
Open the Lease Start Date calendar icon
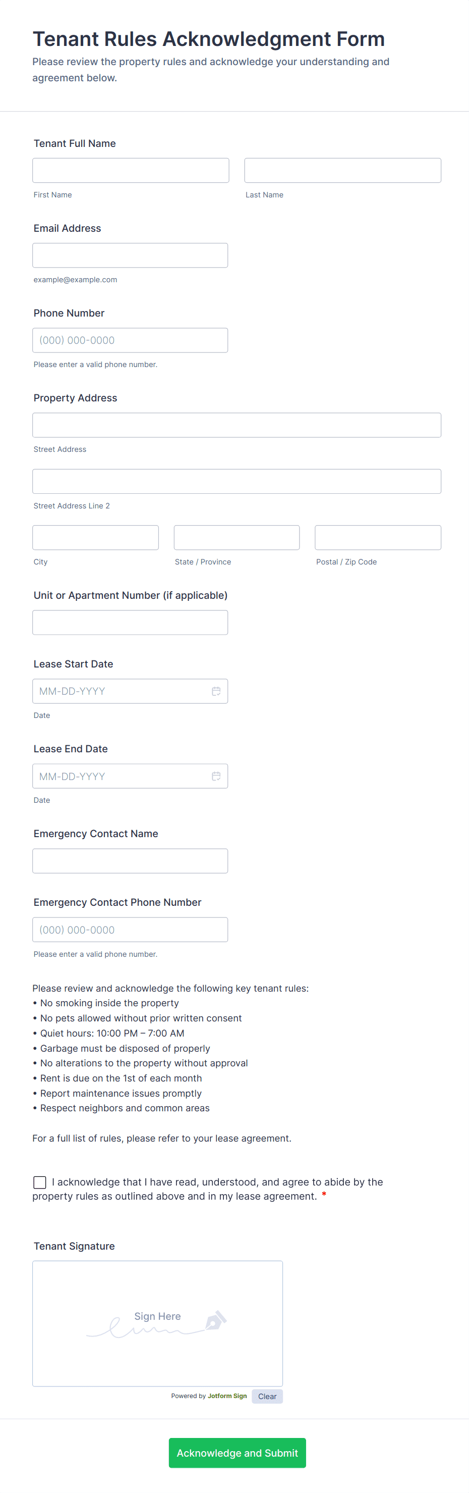pyautogui.click(x=216, y=691)
